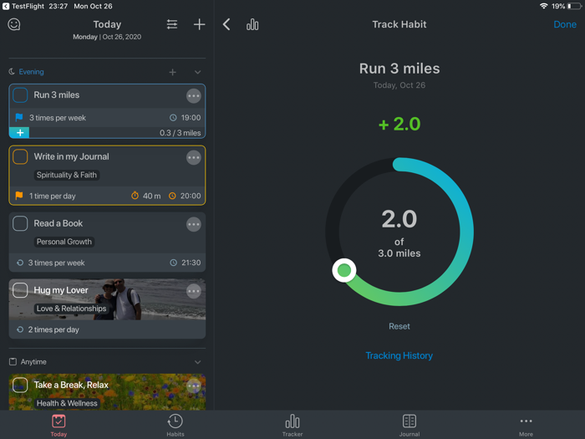Image resolution: width=585 pixels, height=439 pixels.
Task: Tap the Spirituality & Faith tag
Action: pos(67,175)
